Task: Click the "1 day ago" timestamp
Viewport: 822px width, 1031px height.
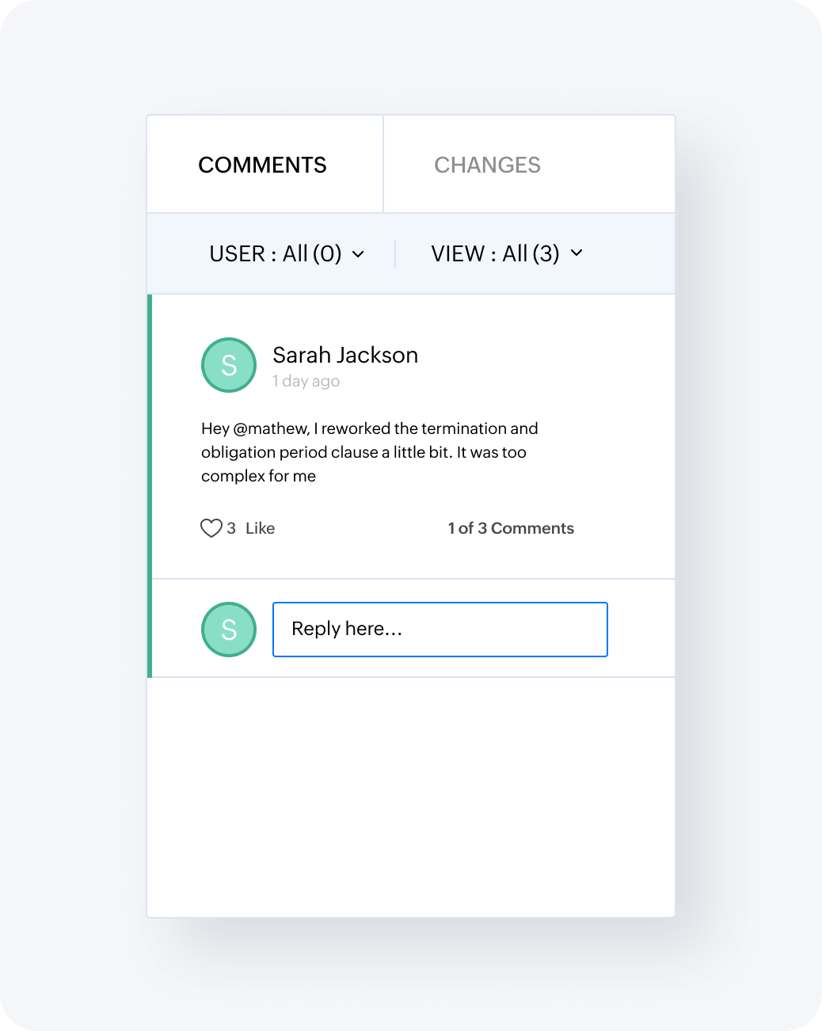Action: 306,381
